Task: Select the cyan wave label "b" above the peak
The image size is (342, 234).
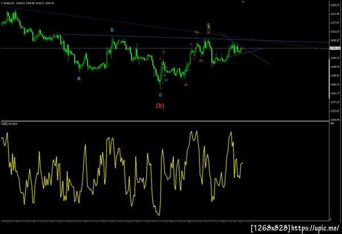Action: coord(112,30)
